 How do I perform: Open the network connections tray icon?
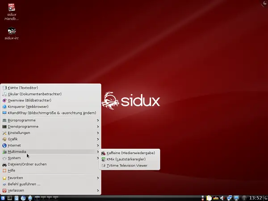[x=230, y=198]
